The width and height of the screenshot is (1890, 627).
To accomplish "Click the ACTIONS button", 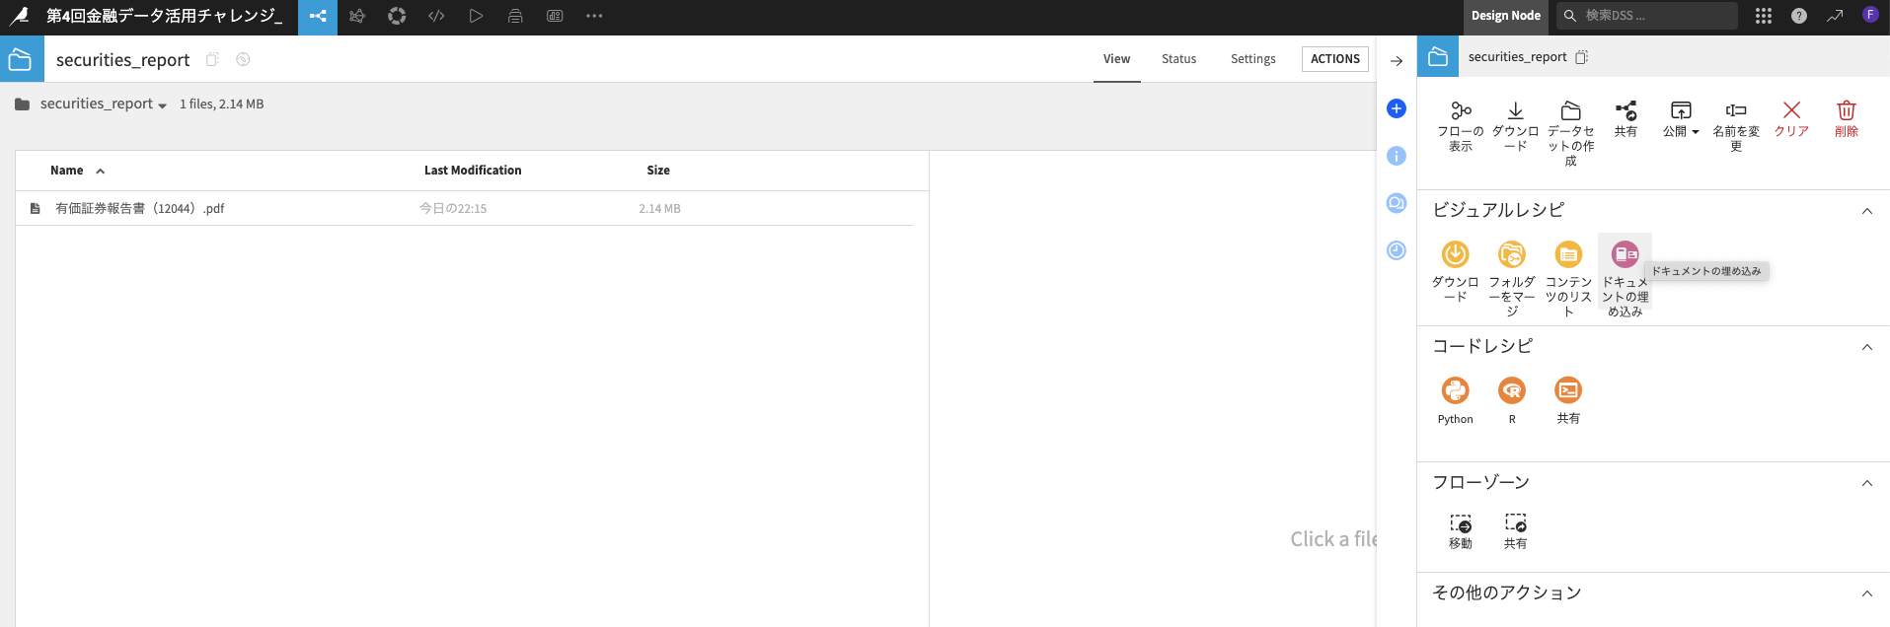I will [1335, 59].
